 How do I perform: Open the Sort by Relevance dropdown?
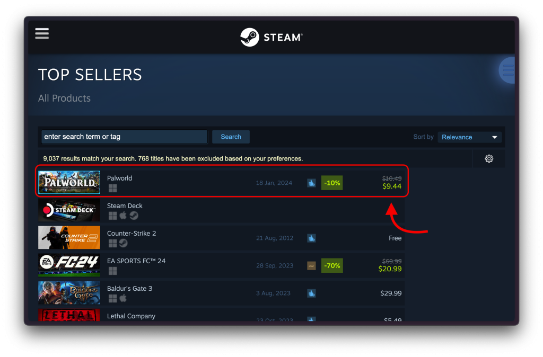coord(469,137)
